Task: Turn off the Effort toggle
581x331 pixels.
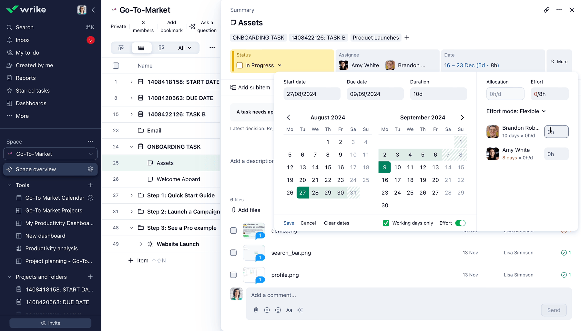Action: pyautogui.click(x=460, y=223)
